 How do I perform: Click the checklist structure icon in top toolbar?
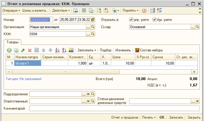(159, 10)
